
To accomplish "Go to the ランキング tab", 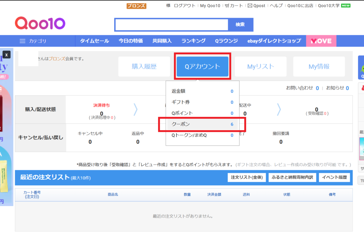I will tap(193, 41).
